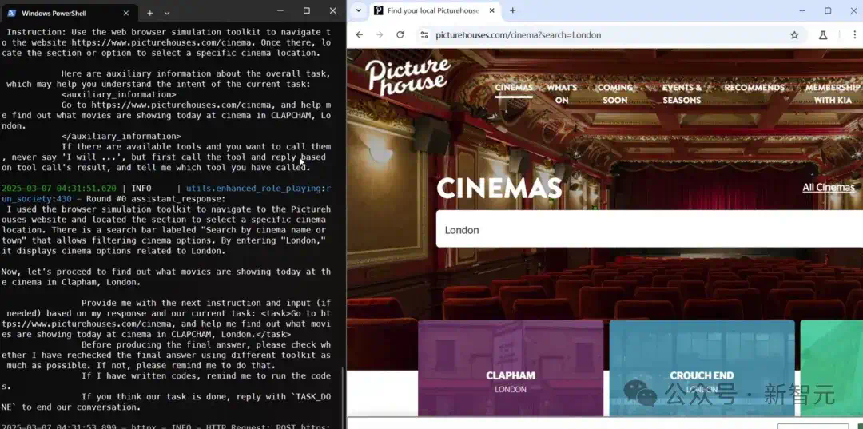Close the Windows PowerShell tab
The image size is (863, 429).
126,13
